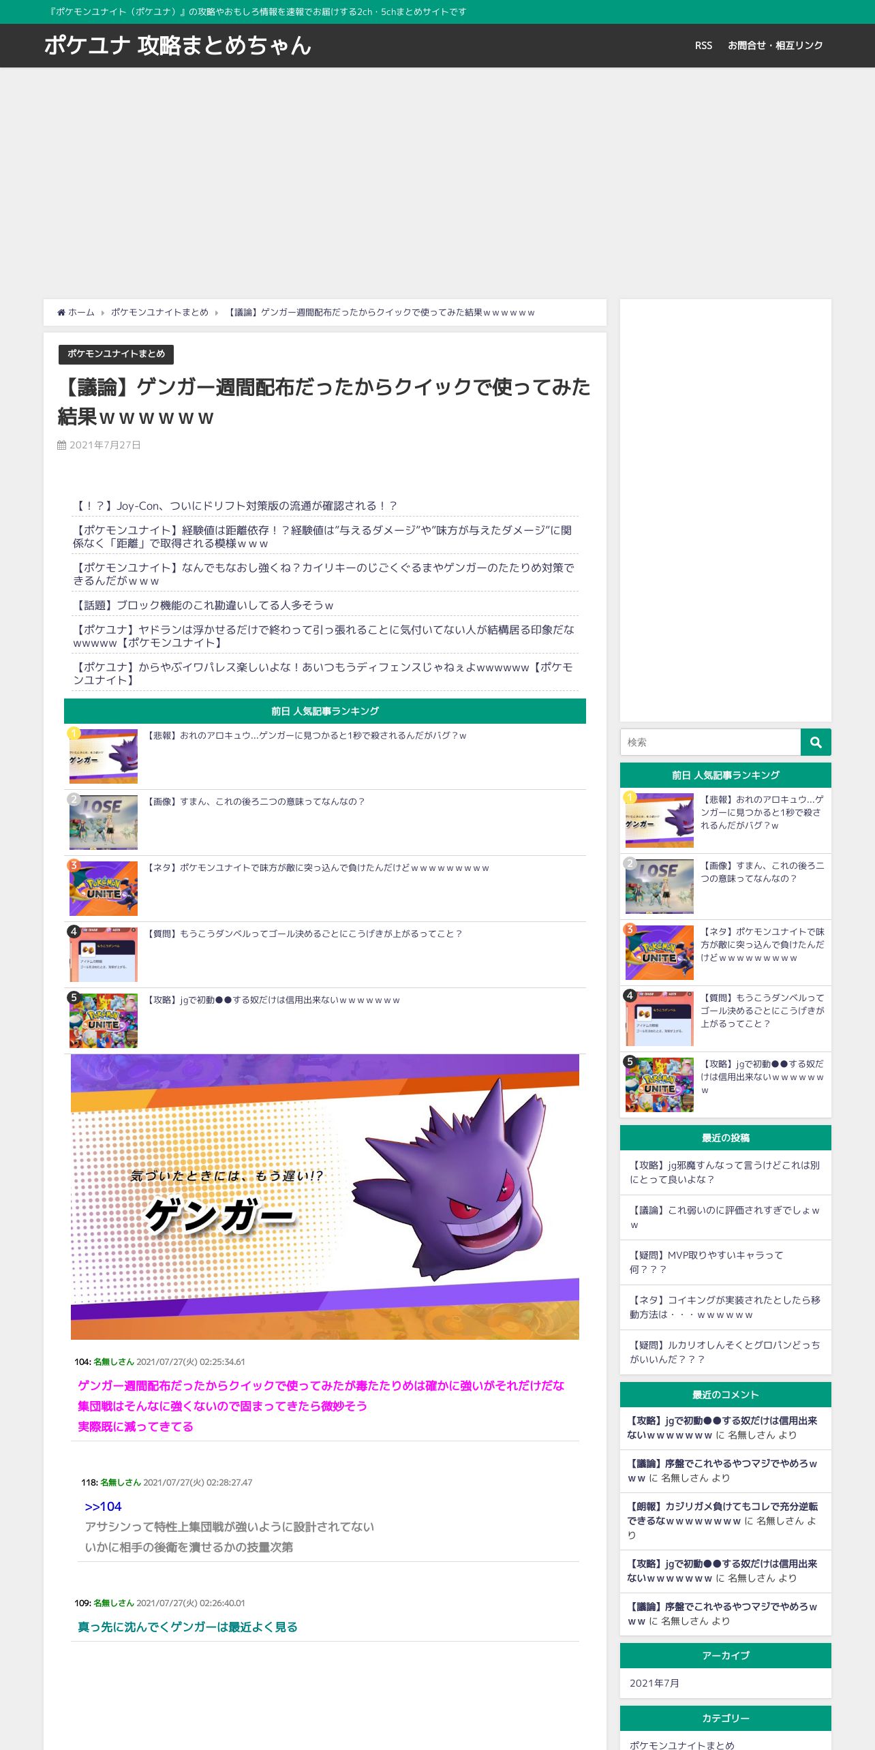Focus the 検索 search input field

(x=710, y=742)
